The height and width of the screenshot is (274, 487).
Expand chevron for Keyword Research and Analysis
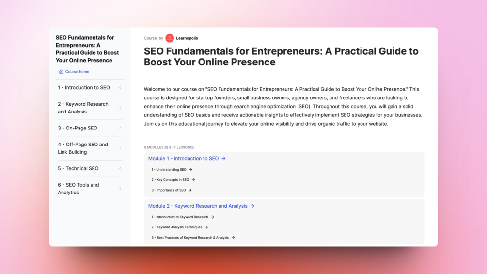tap(120, 108)
